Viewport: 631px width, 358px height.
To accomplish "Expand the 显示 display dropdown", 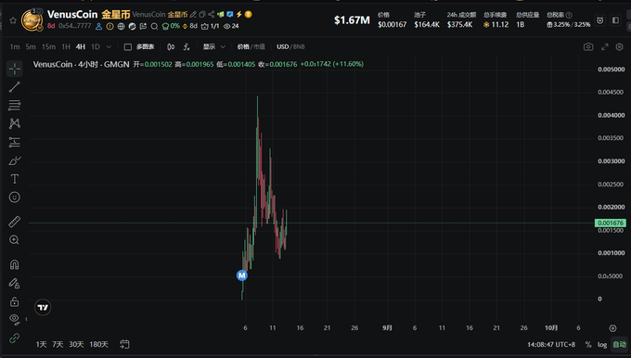I will pos(213,46).
